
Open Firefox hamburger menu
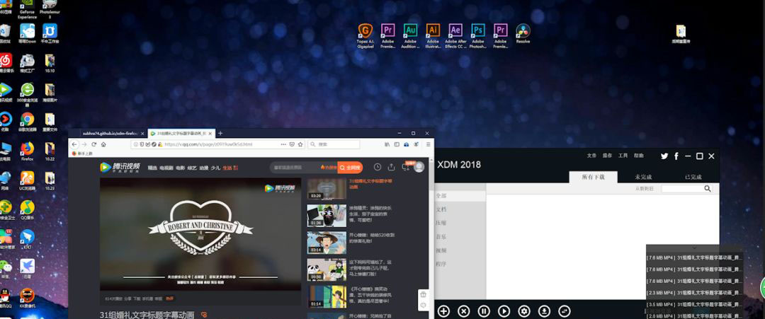click(429, 144)
